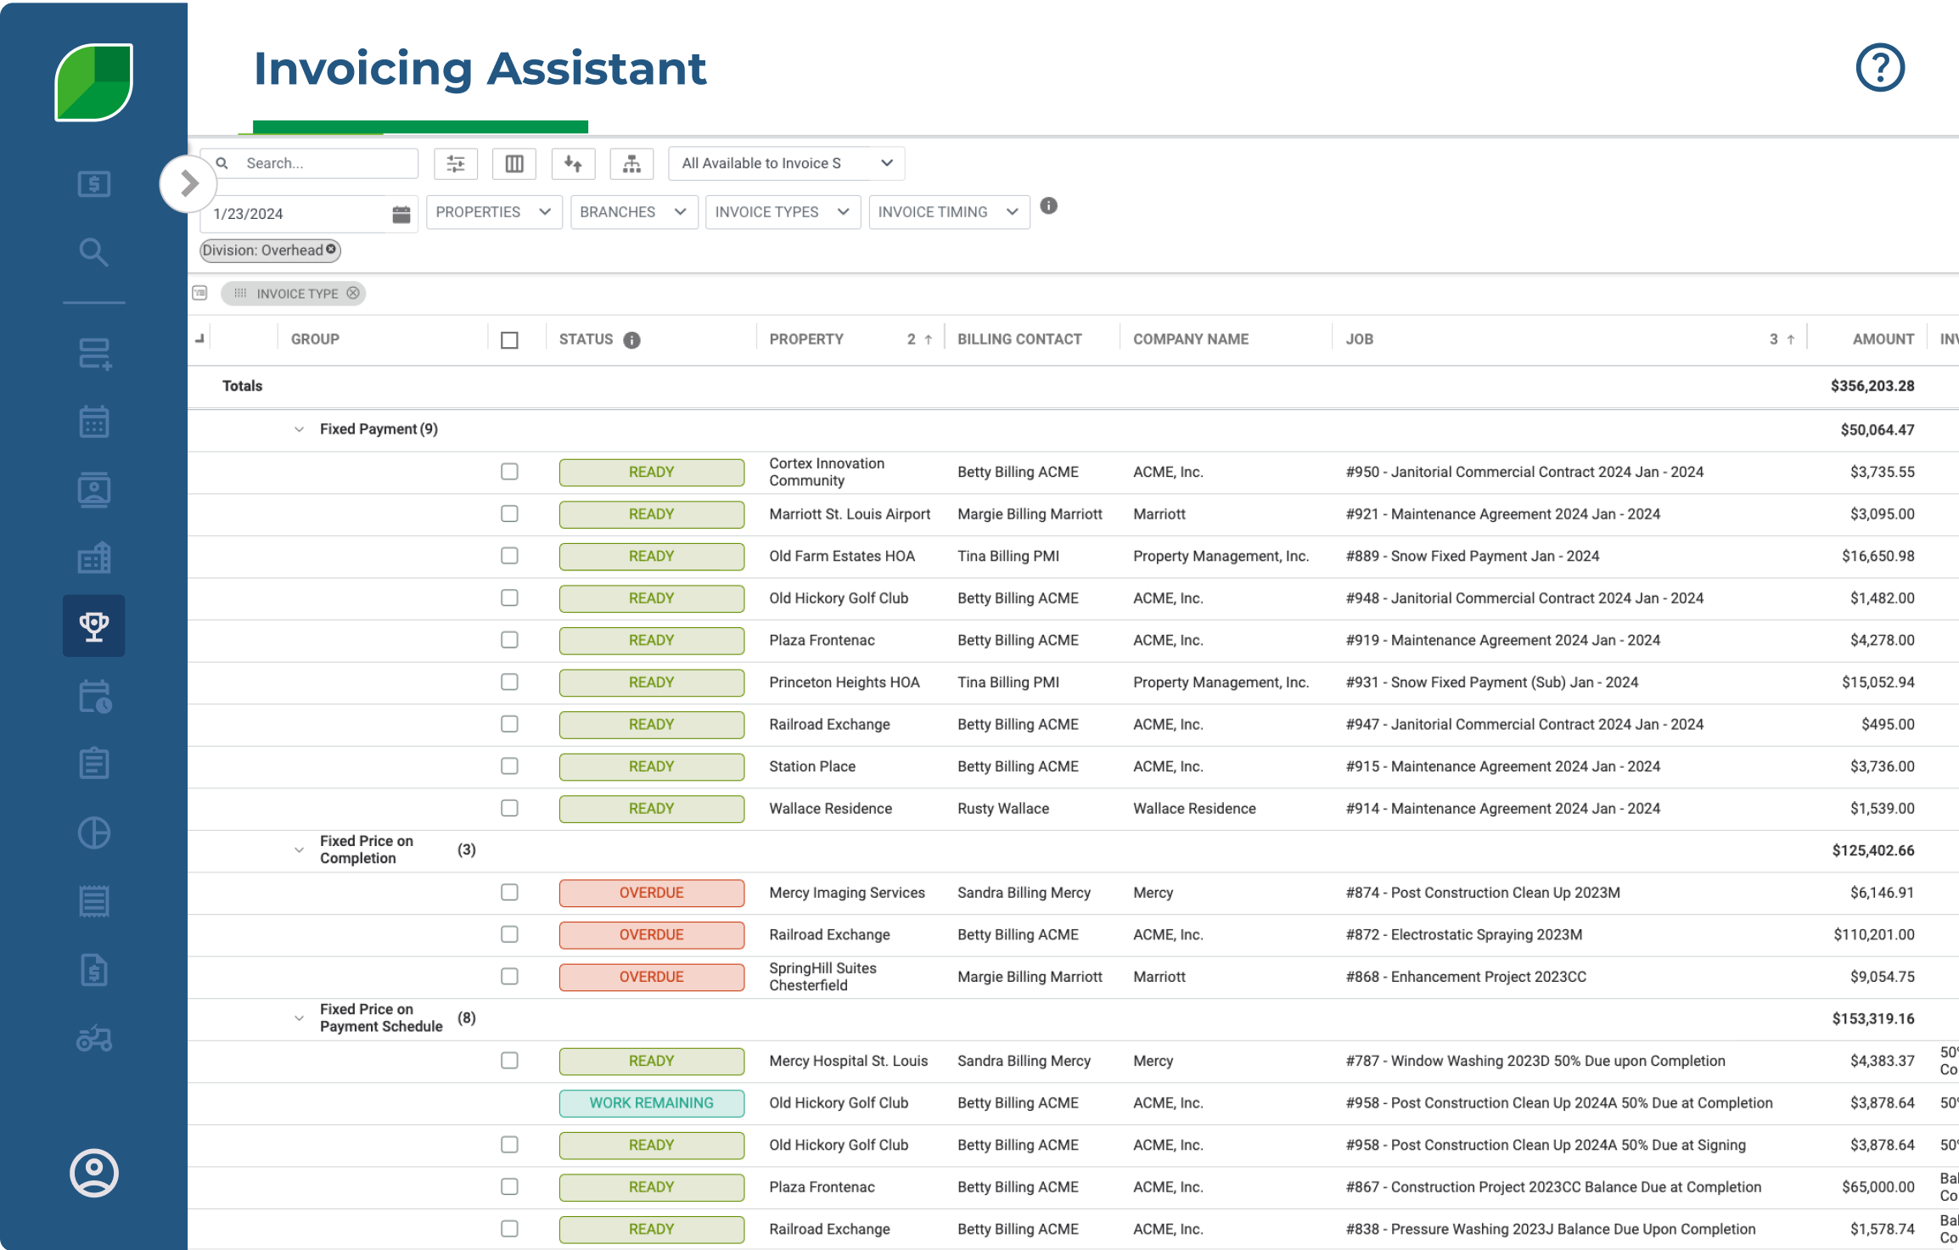The image size is (1959, 1250).
Task: Click the sort arrows toolbar icon
Action: 573,163
